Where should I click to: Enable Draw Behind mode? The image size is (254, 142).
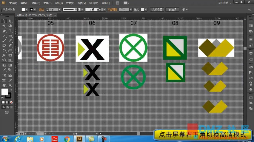(7, 107)
